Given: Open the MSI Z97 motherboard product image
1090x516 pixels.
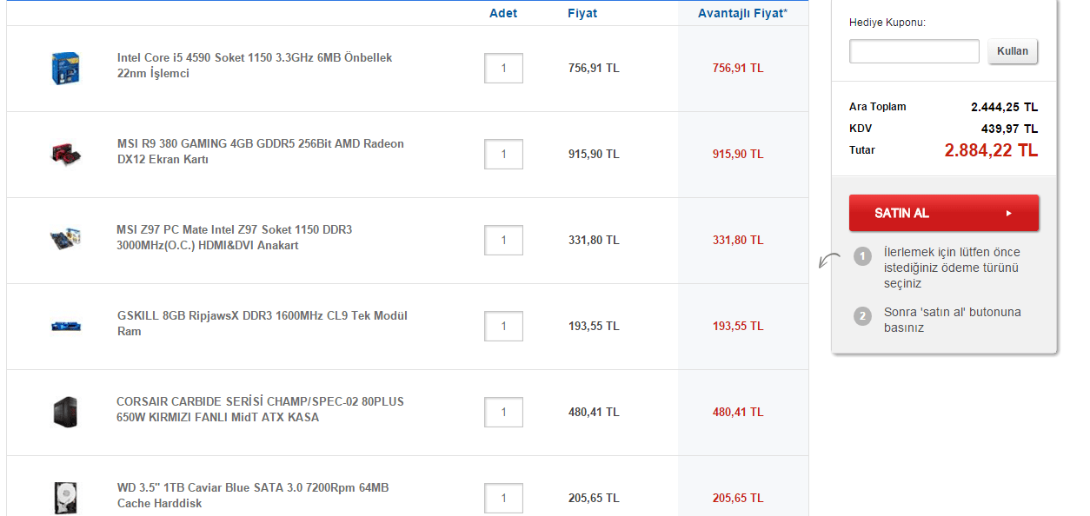Looking at the screenshot, I should point(65,240).
